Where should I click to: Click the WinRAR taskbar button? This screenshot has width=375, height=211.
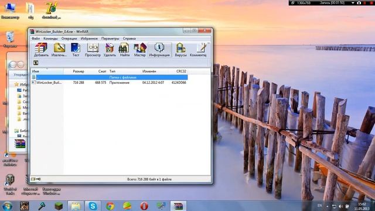click(178, 206)
